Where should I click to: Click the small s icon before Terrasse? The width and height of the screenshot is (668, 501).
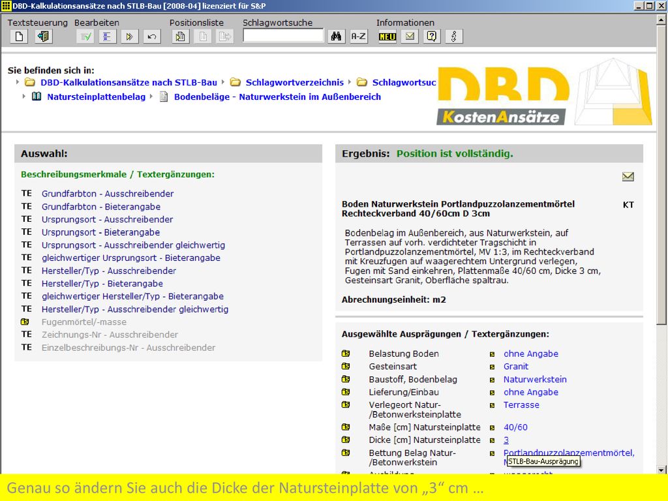[x=492, y=405]
